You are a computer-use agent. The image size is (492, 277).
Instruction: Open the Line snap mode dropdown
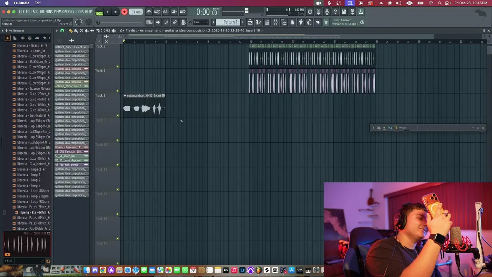pos(201,22)
